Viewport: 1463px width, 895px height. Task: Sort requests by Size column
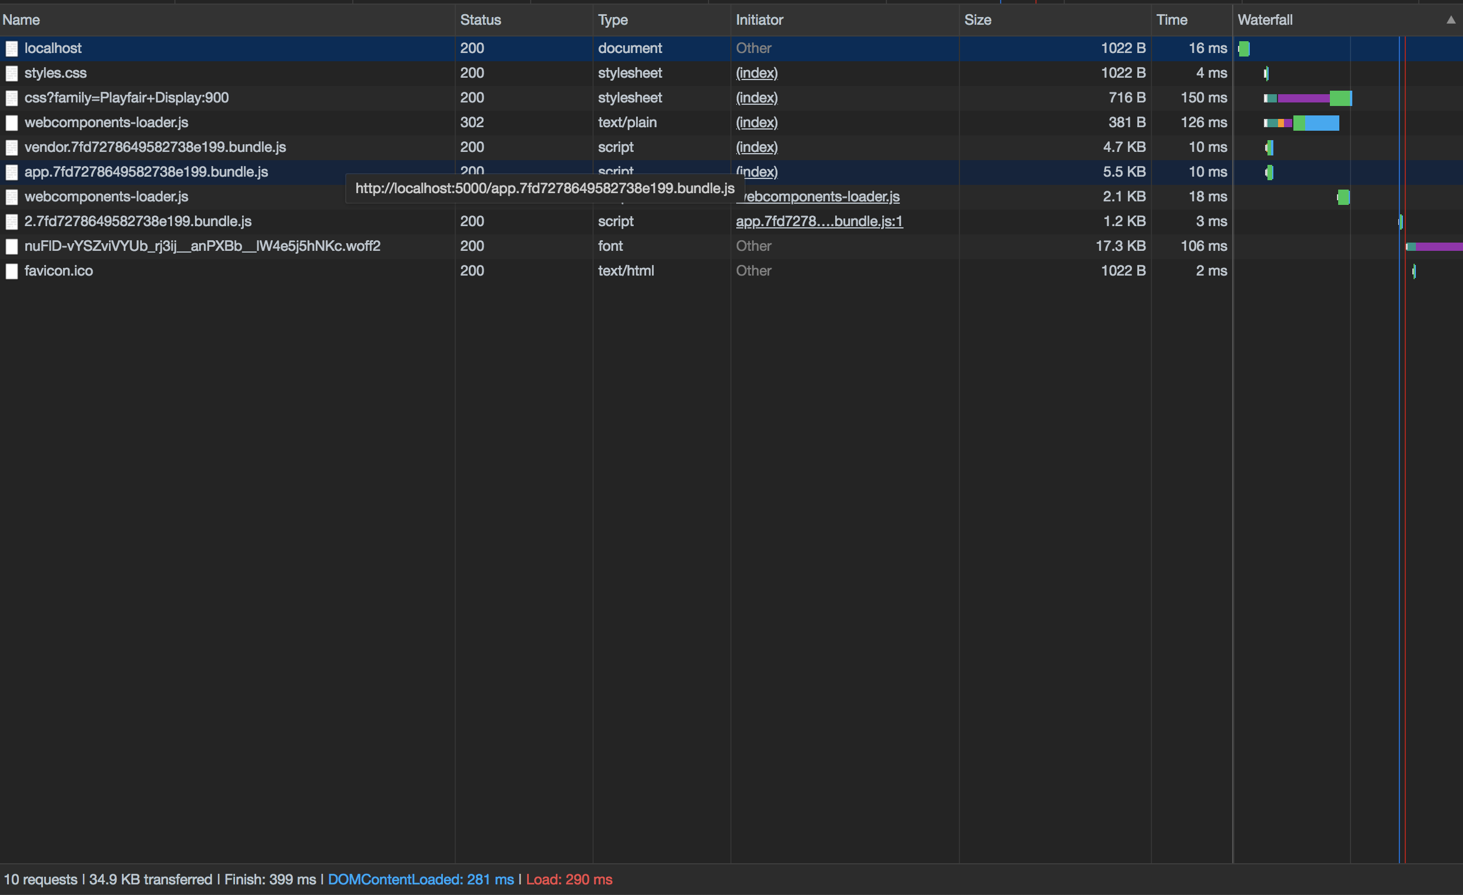[x=977, y=20]
